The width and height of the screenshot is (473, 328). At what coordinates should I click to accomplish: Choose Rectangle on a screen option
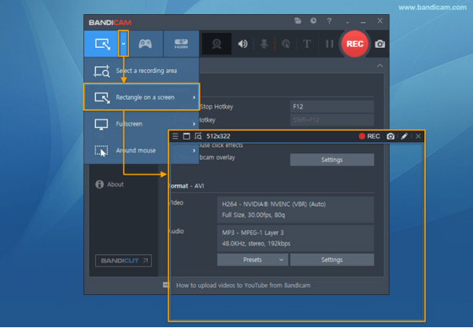pyautogui.click(x=141, y=97)
